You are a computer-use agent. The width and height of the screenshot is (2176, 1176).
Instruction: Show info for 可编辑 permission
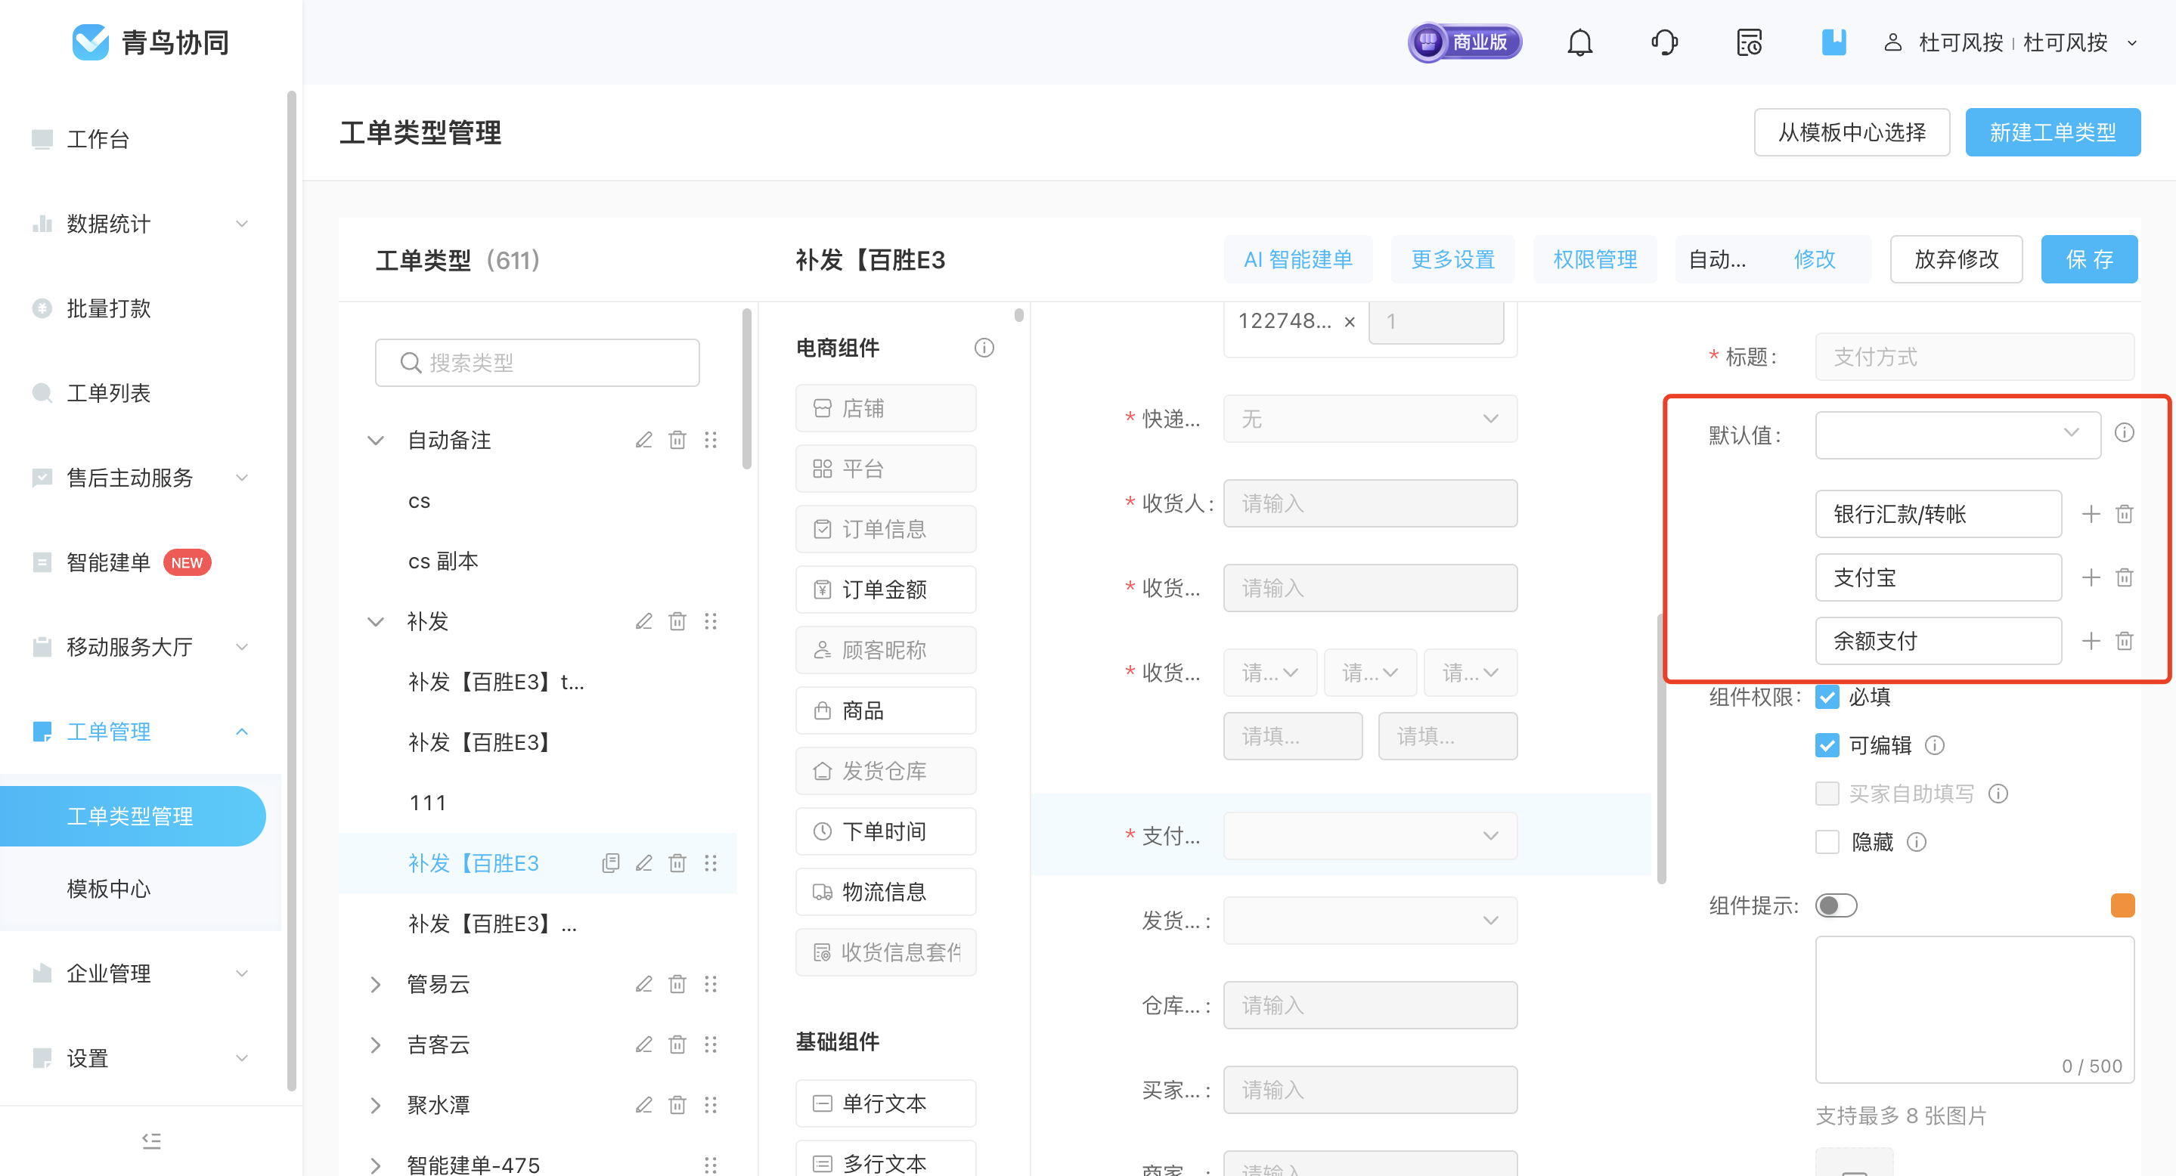point(1934,745)
